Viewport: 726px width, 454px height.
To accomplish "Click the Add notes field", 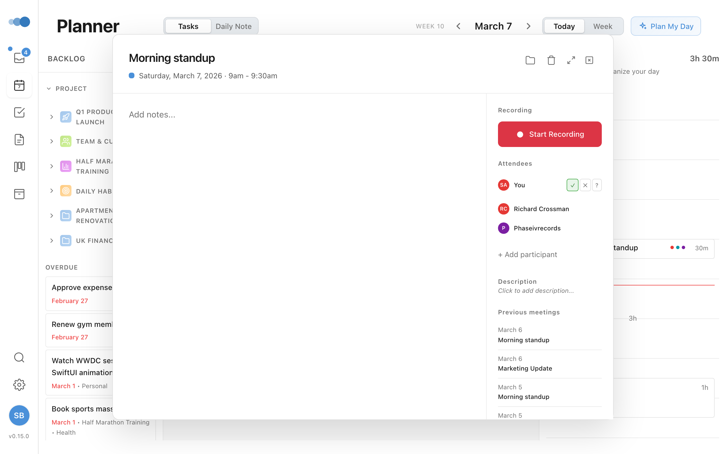I will (152, 114).
